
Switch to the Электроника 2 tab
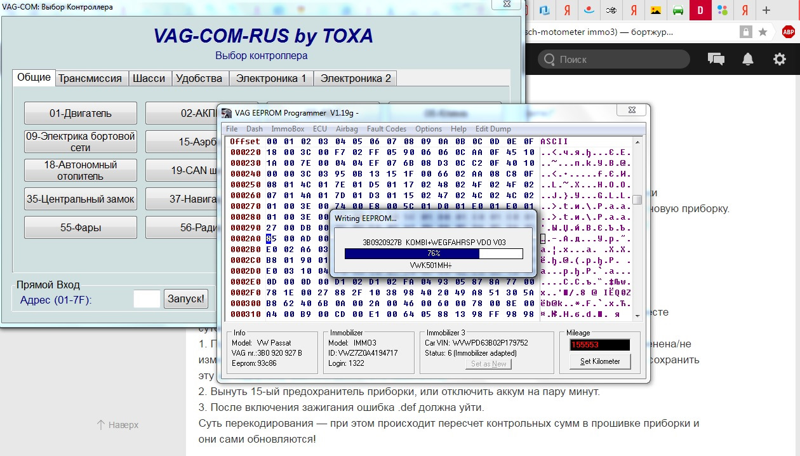pyautogui.click(x=356, y=78)
